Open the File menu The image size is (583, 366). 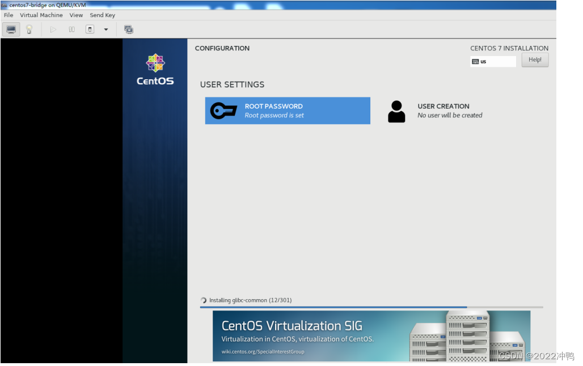click(x=9, y=15)
